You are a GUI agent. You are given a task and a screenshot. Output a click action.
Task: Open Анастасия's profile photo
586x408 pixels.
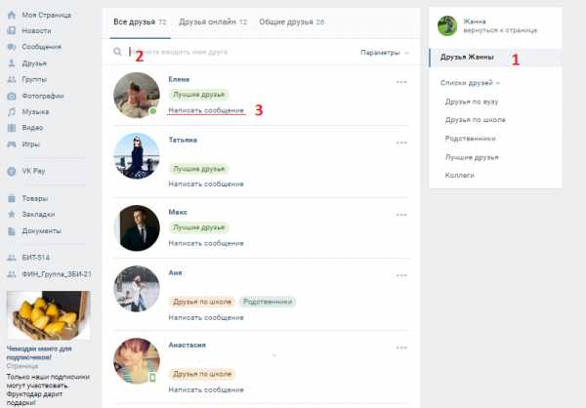[x=137, y=361]
